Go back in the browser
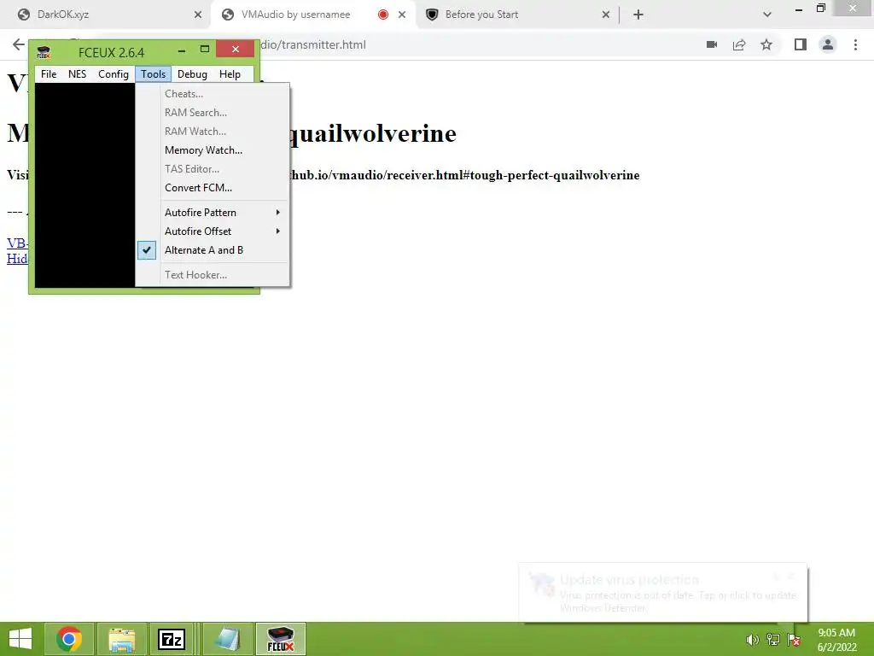The height and width of the screenshot is (656, 874). point(19,44)
